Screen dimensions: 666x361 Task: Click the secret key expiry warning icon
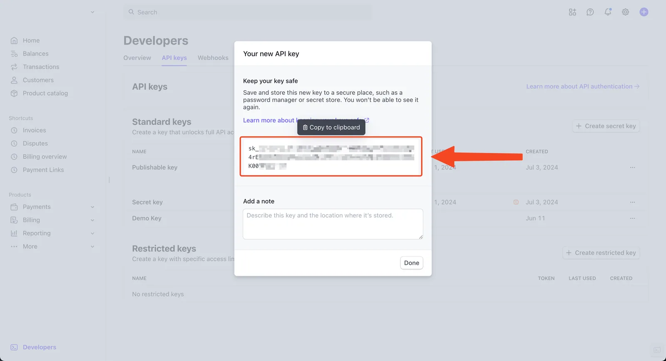pyautogui.click(x=516, y=202)
